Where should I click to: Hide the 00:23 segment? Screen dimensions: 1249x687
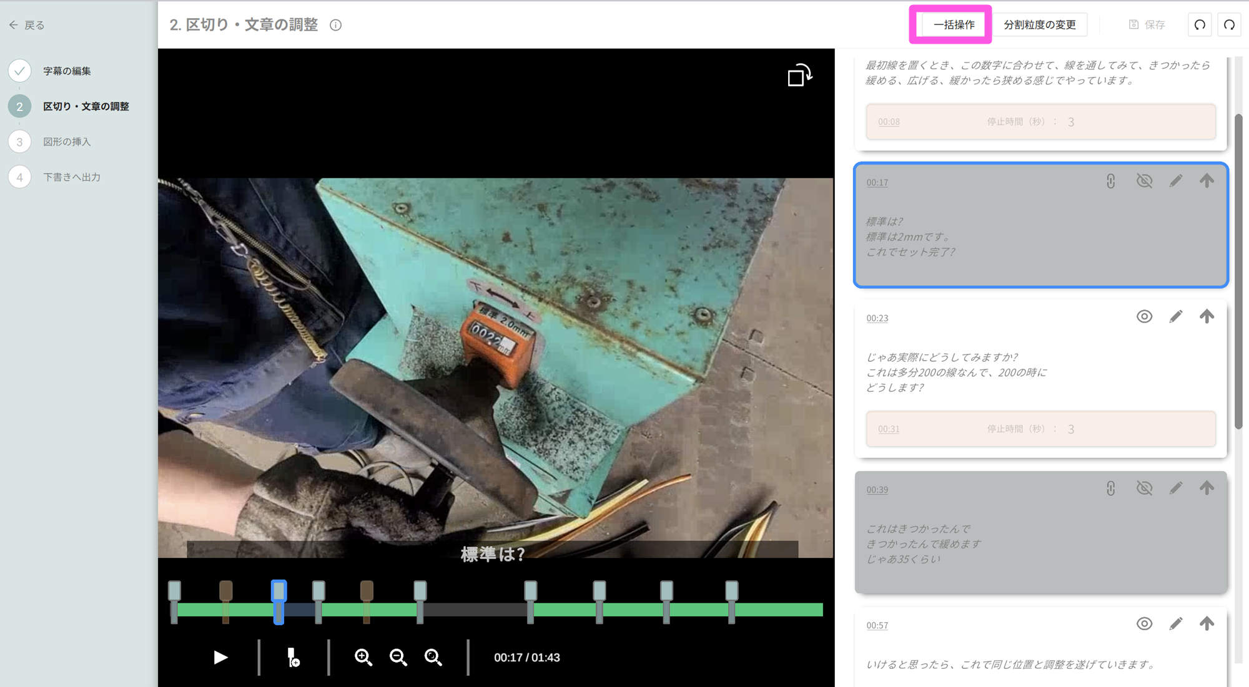click(1144, 317)
